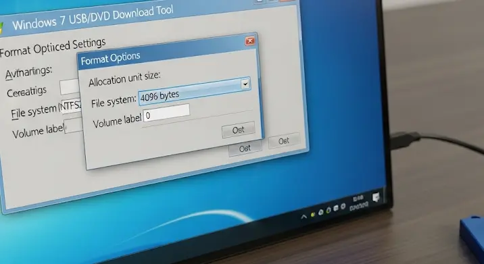
Task: Click the Windows 7 USB/DVD Download Tool title
Action: 93,18
